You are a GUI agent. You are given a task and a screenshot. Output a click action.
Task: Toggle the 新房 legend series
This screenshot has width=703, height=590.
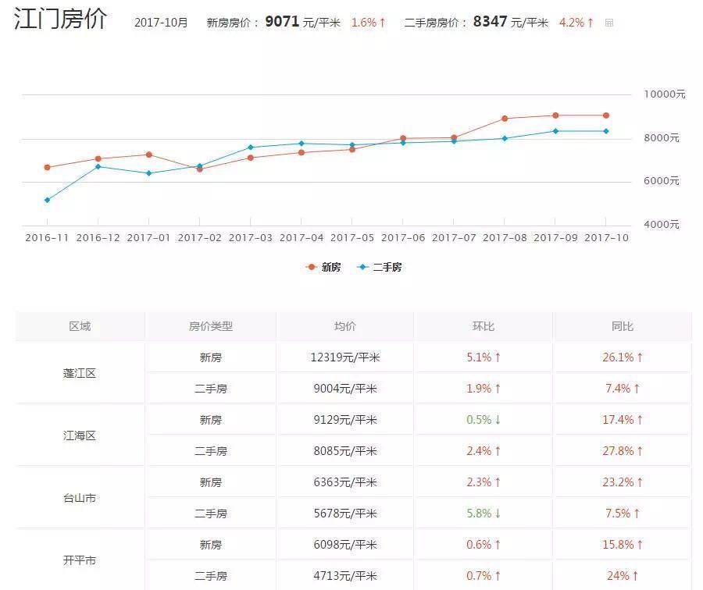tap(323, 267)
